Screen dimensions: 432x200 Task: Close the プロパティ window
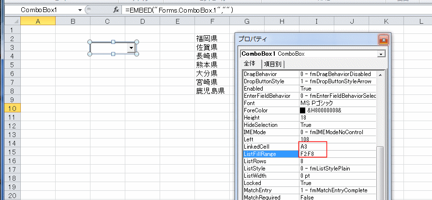384,40
